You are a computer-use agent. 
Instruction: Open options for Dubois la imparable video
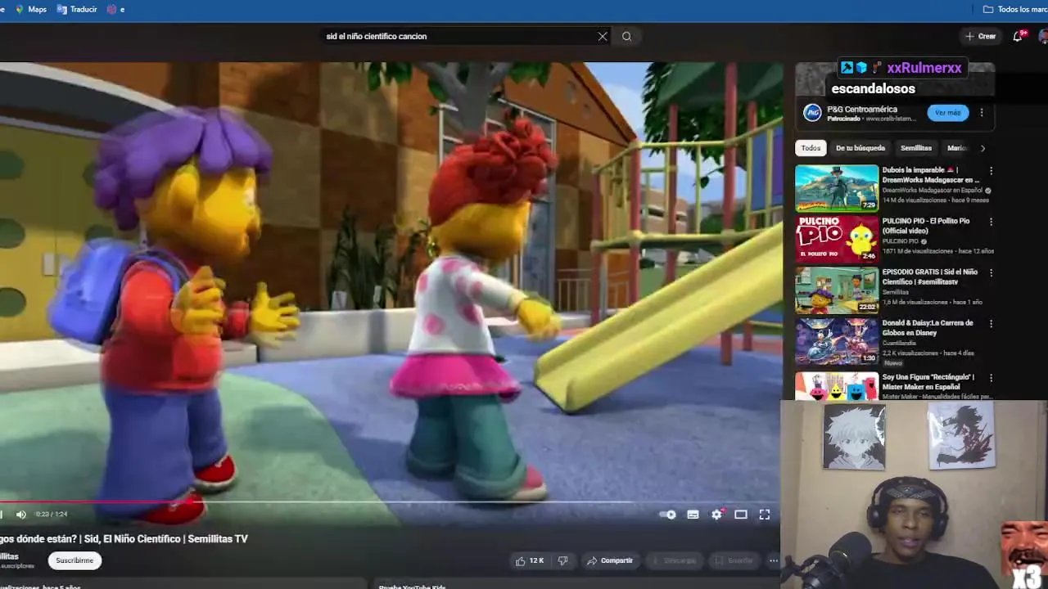point(991,171)
